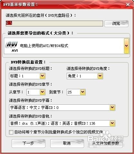
Task: Click the 浏览 browse button
Action: tap(116, 24)
